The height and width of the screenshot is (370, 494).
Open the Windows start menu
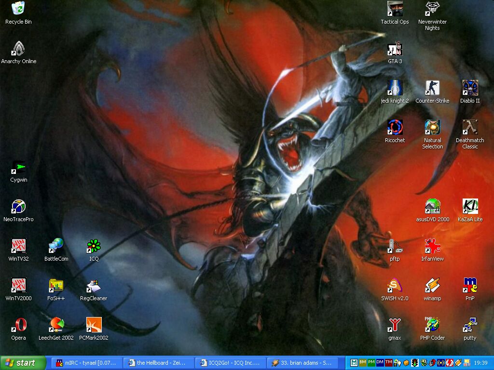click(23, 363)
